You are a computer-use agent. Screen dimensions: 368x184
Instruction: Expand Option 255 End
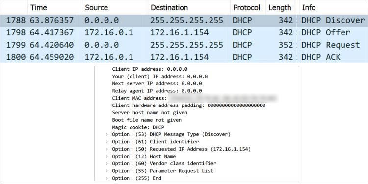click(107, 179)
